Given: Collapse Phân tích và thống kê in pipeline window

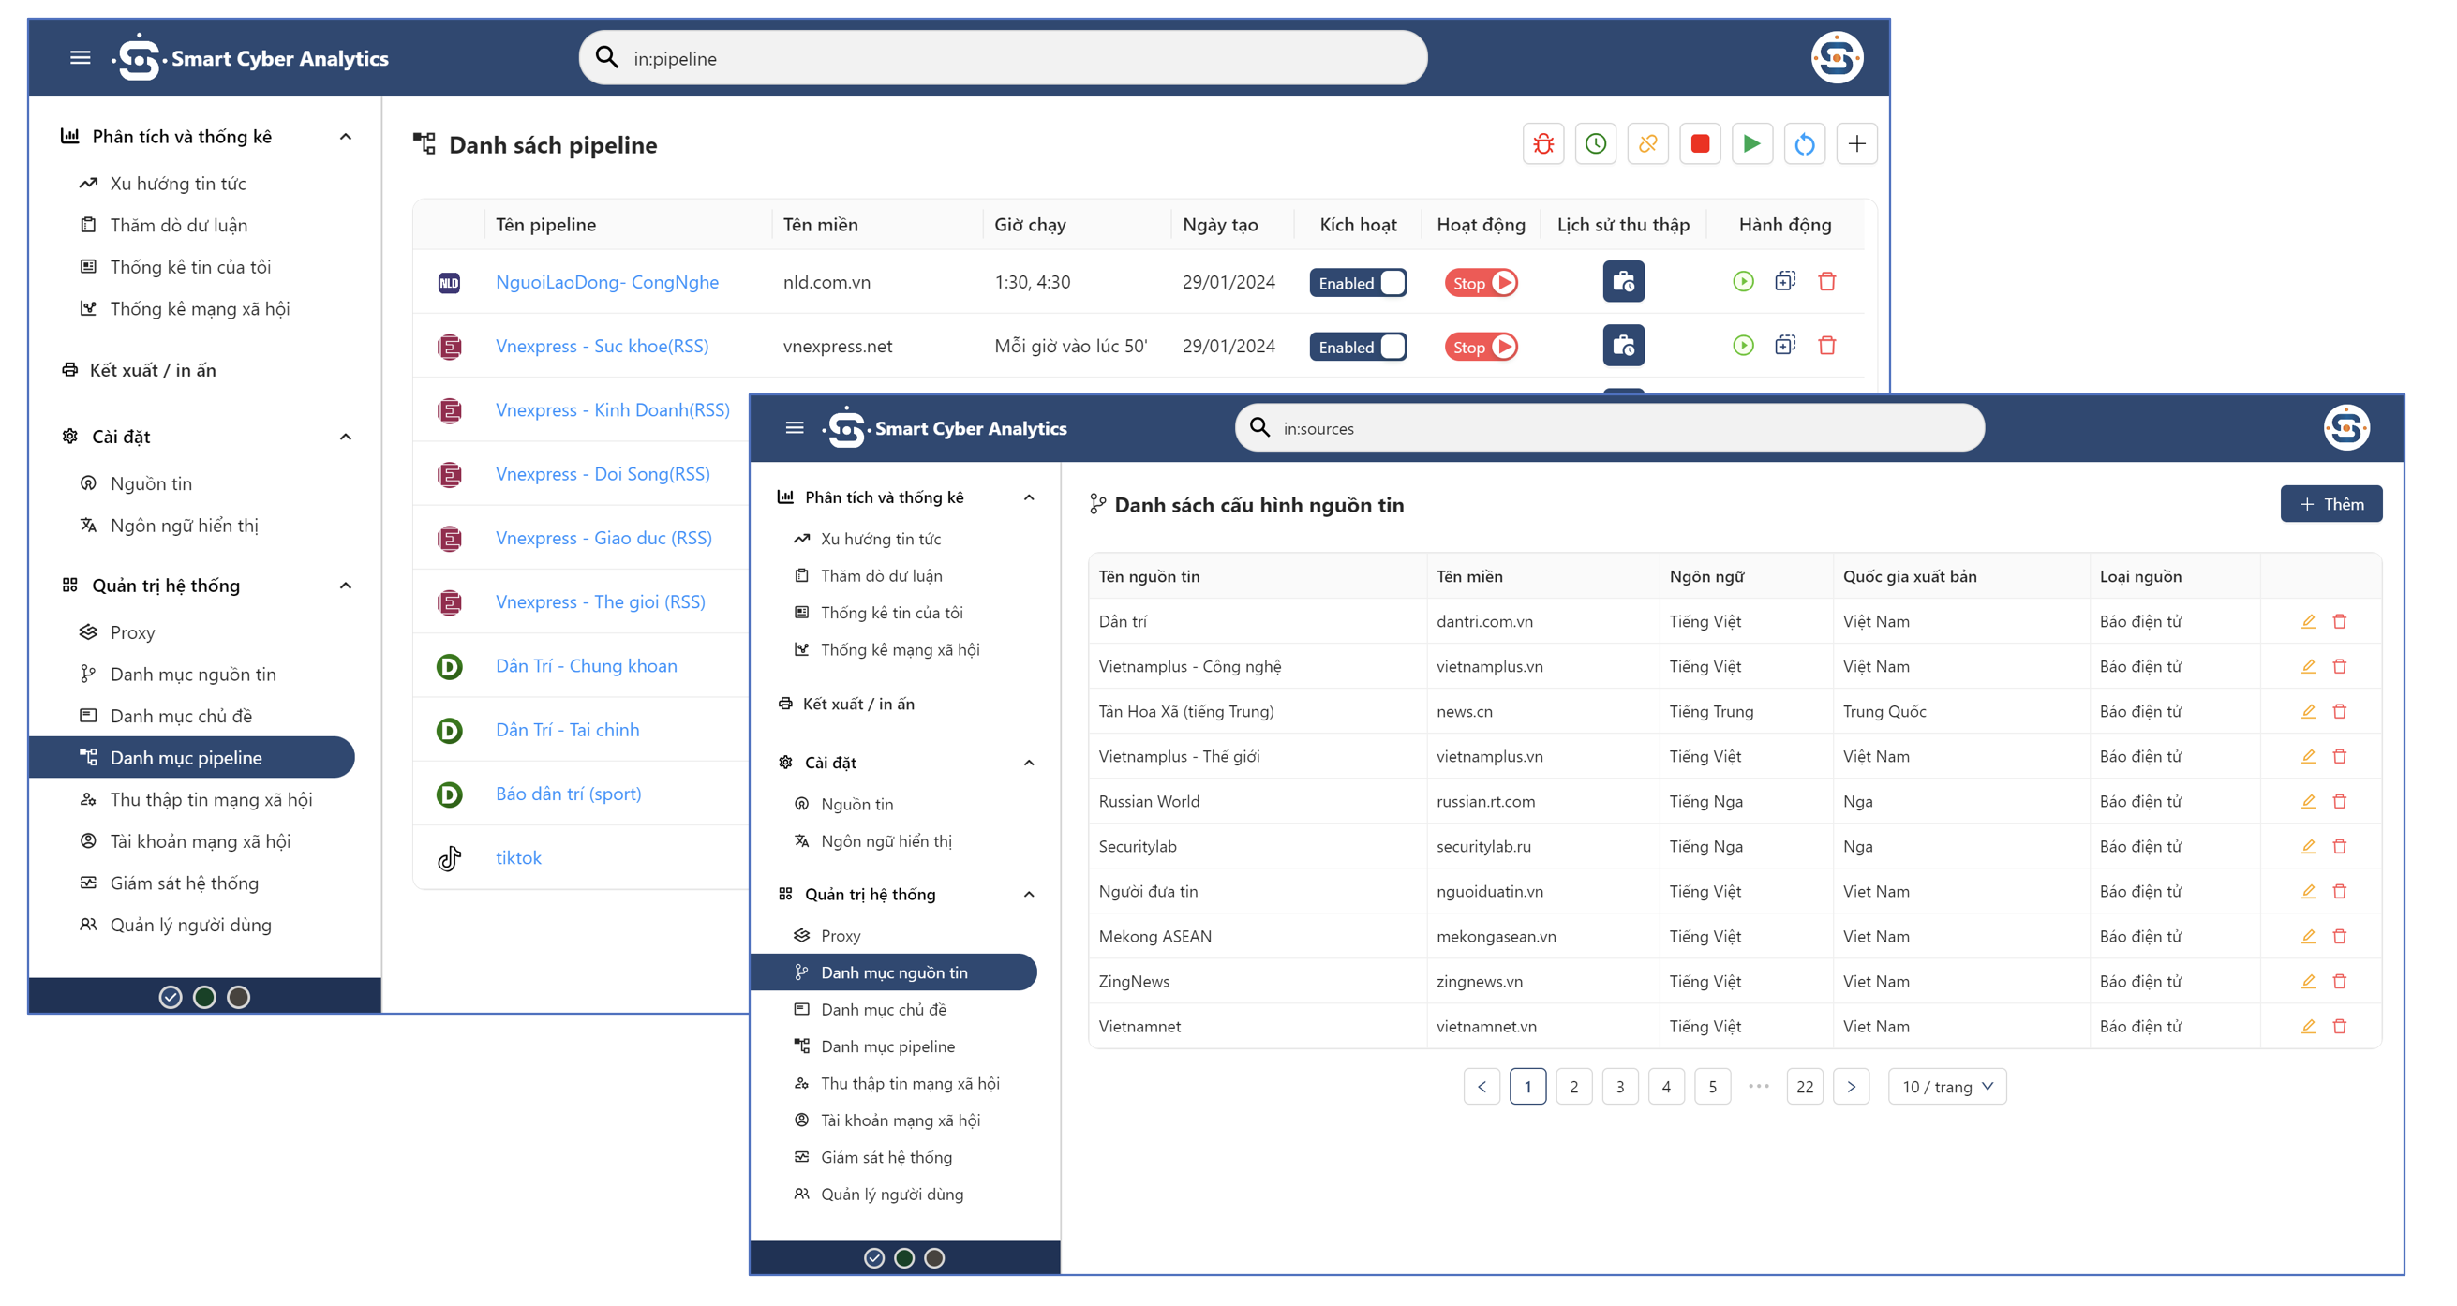Looking at the screenshot, I should coord(345,138).
